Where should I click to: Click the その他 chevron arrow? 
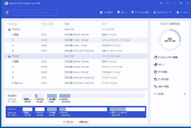[185, 94]
